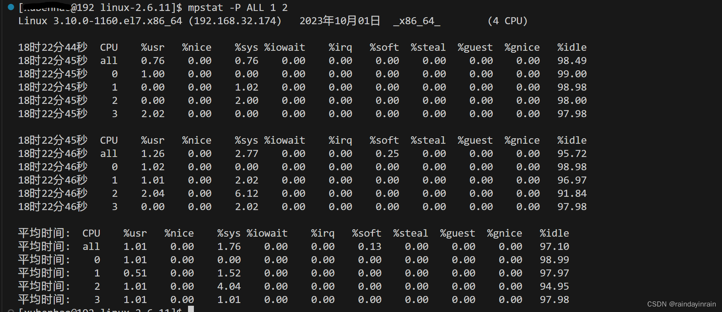This screenshot has width=722, height=312.
Task: Click the %iowait header in the 平均时间 section
Action: click(267, 233)
